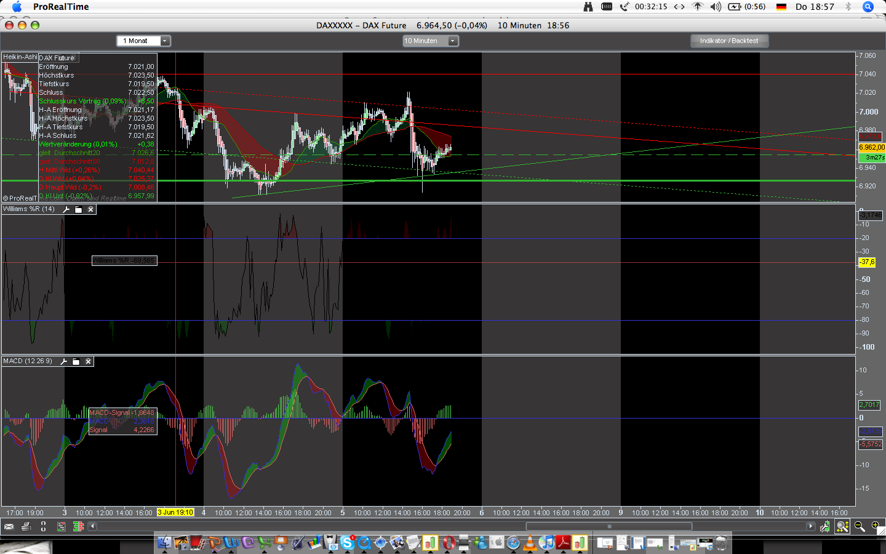The height and width of the screenshot is (554, 886).
Task: Click the Indikator / Backtest button
Action: click(729, 41)
